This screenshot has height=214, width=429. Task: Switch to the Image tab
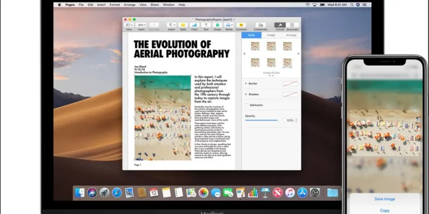[x=271, y=35]
